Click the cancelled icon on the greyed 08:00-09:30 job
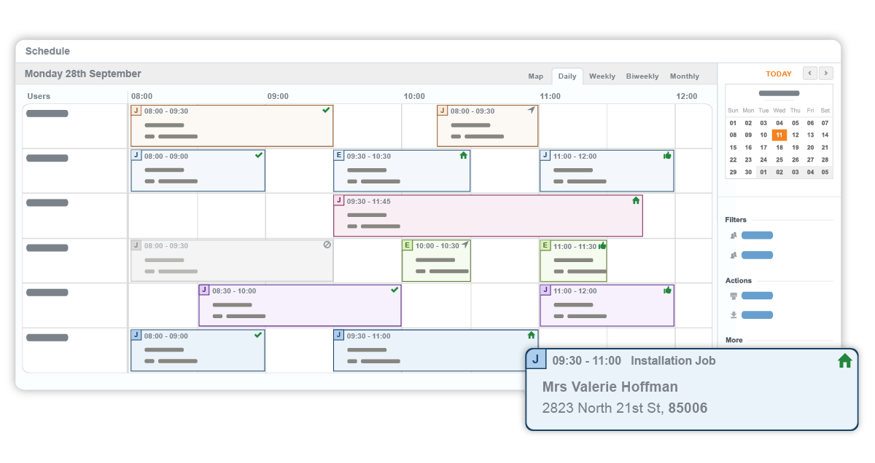This screenshot has height=463, width=875. tap(326, 245)
